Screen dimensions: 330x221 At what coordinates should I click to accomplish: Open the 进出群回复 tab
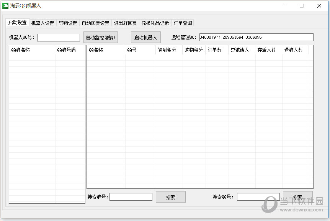(x=125, y=23)
